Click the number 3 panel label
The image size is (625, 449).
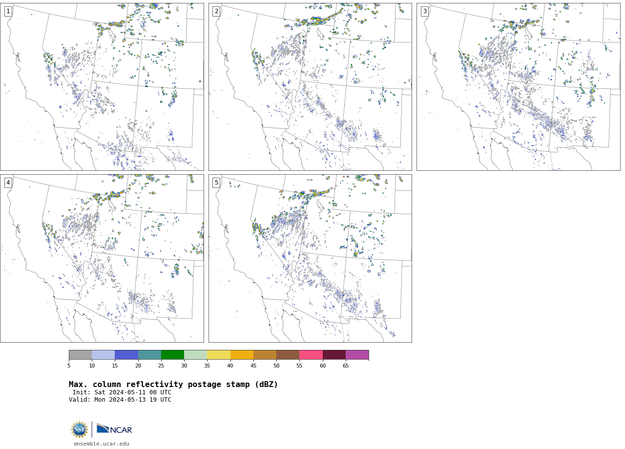pyautogui.click(x=424, y=11)
